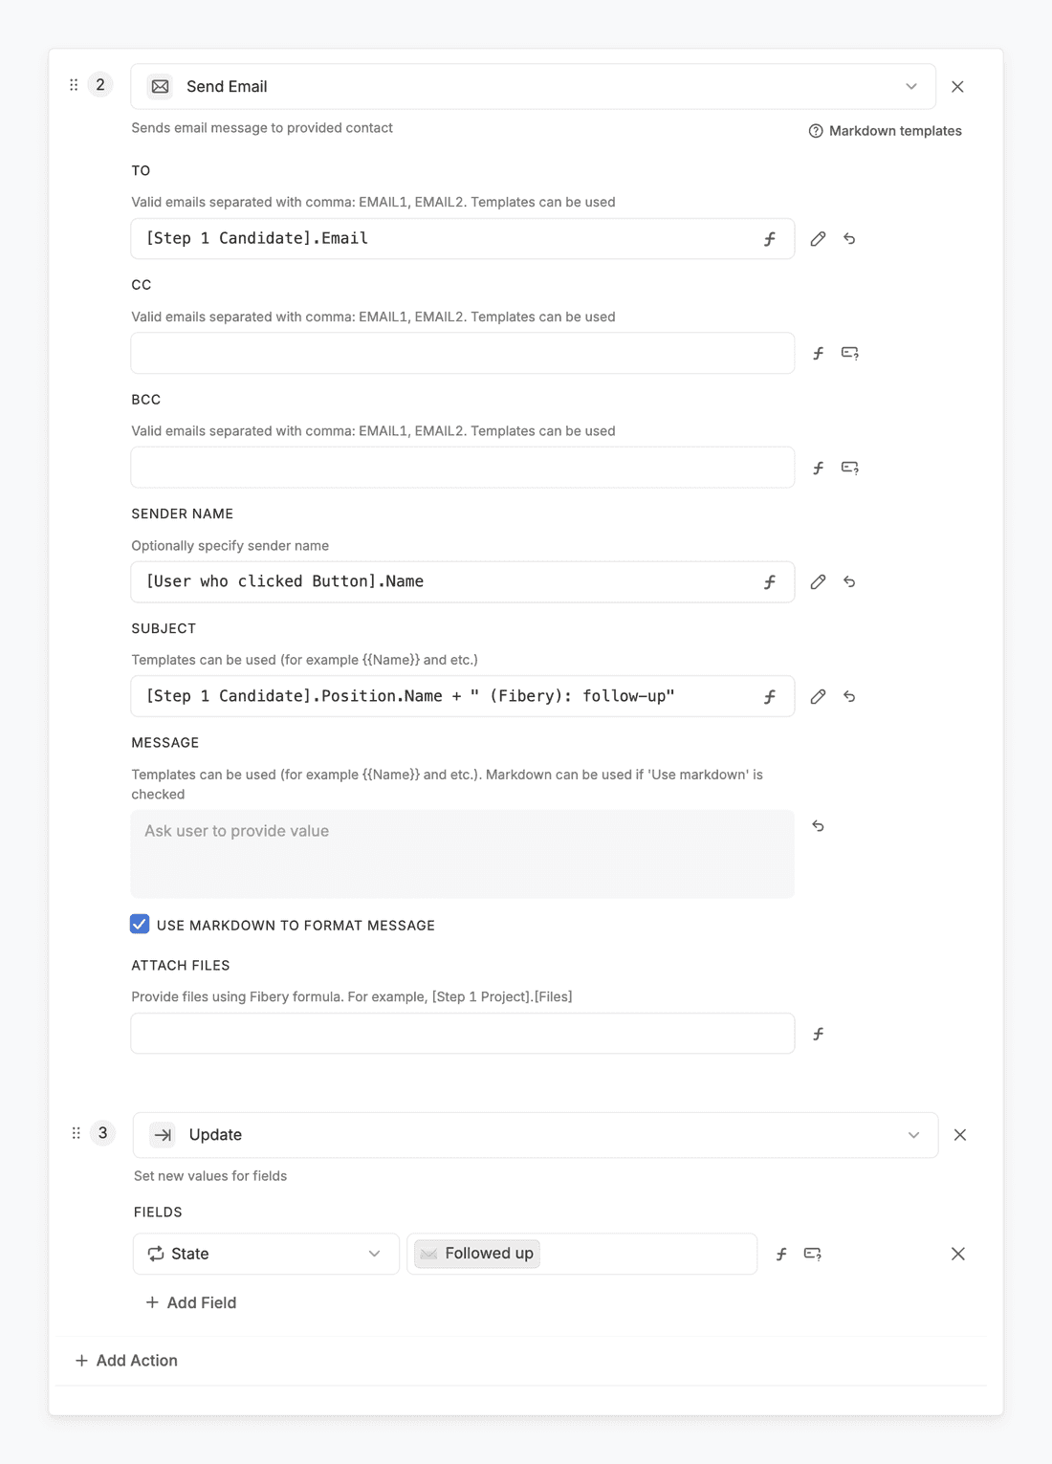
Task: Reset the Sender Name field with undo arrow
Action: click(849, 581)
